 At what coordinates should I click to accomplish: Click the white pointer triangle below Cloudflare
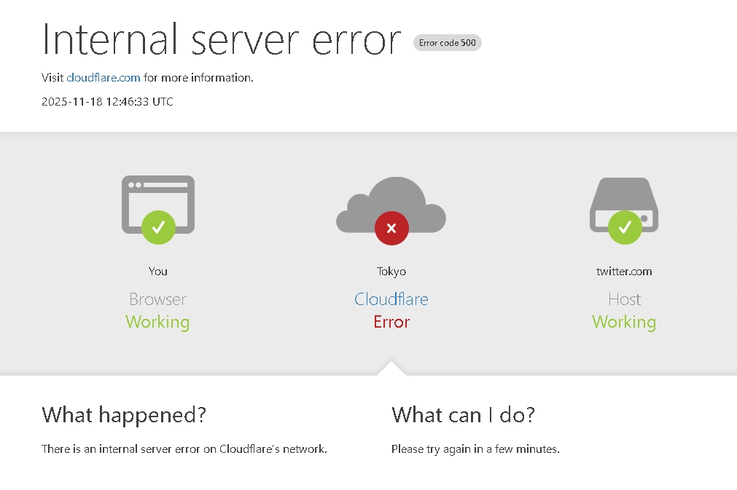tap(391, 368)
